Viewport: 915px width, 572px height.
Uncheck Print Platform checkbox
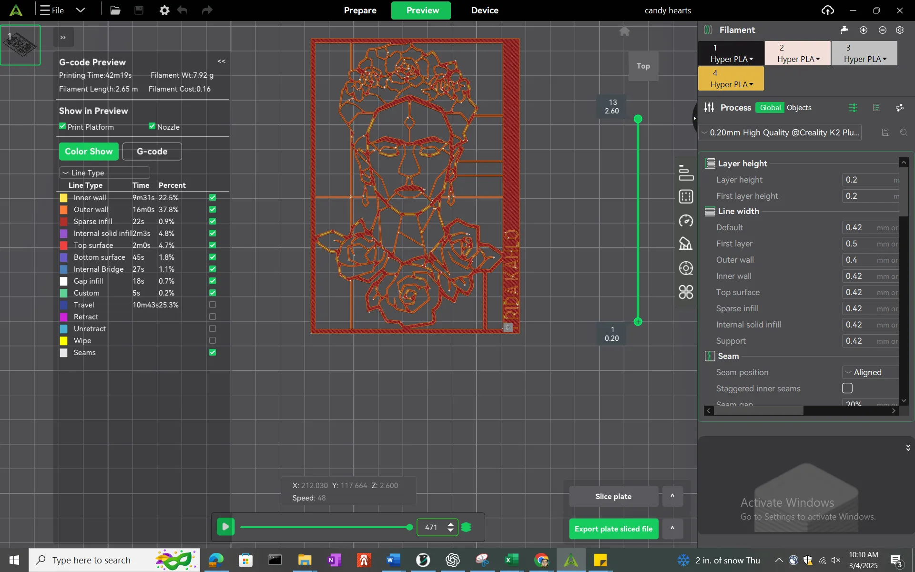pos(62,126)
